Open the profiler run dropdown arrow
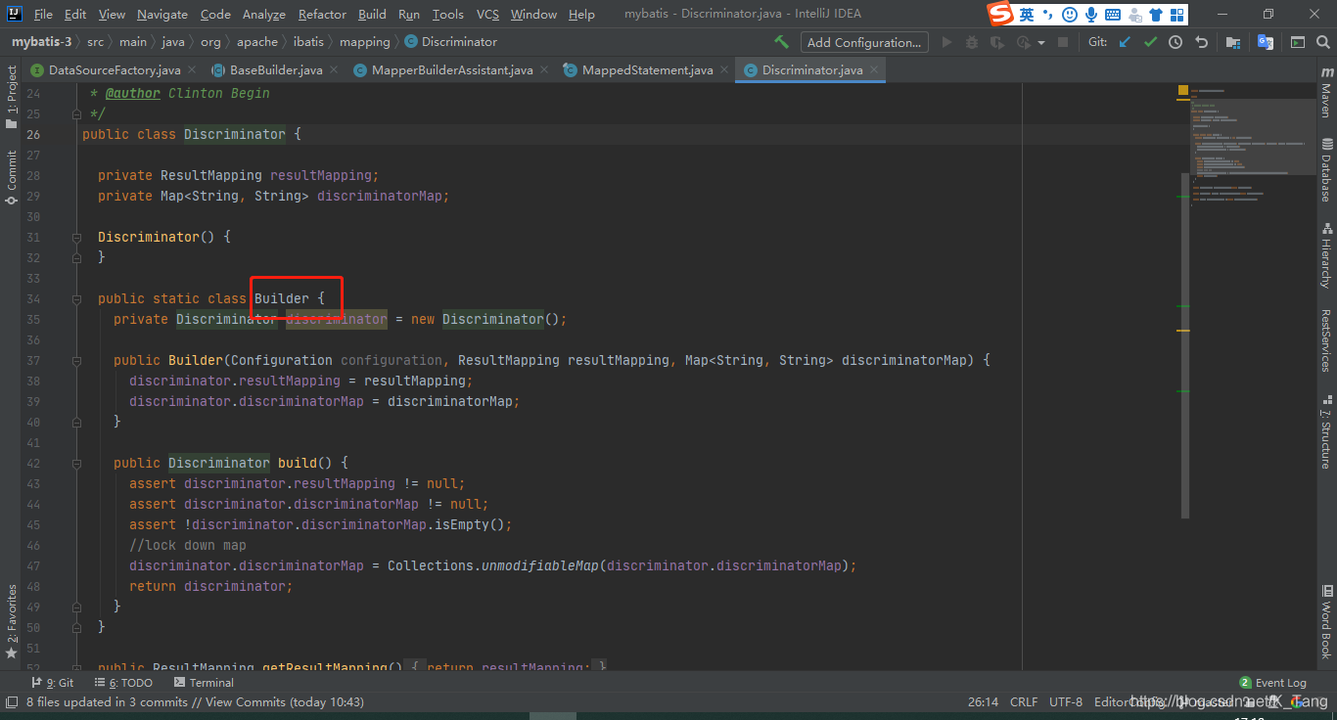 (x=1040, y=42)
